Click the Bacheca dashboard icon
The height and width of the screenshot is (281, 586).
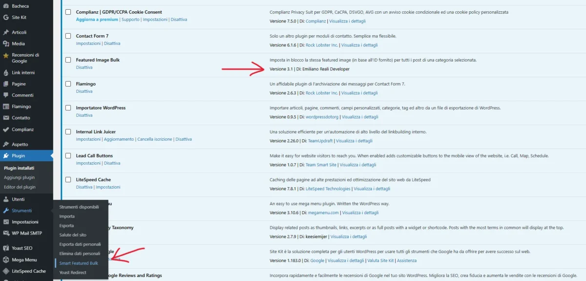pos(6,6)
